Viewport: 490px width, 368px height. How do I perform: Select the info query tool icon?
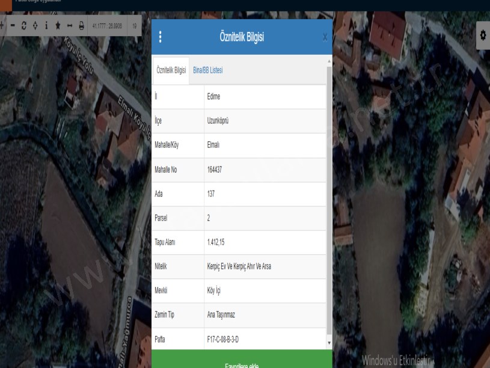click(46, 26)
